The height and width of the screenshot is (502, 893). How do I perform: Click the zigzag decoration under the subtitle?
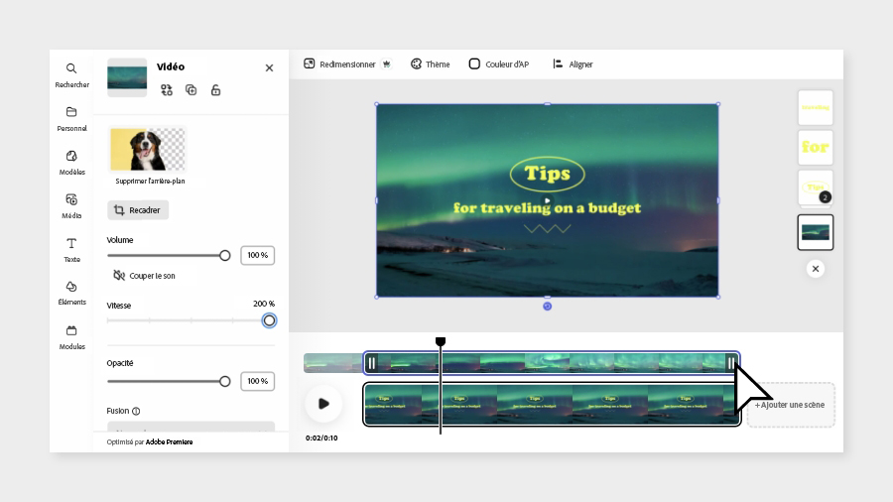[x=548, y=229]
